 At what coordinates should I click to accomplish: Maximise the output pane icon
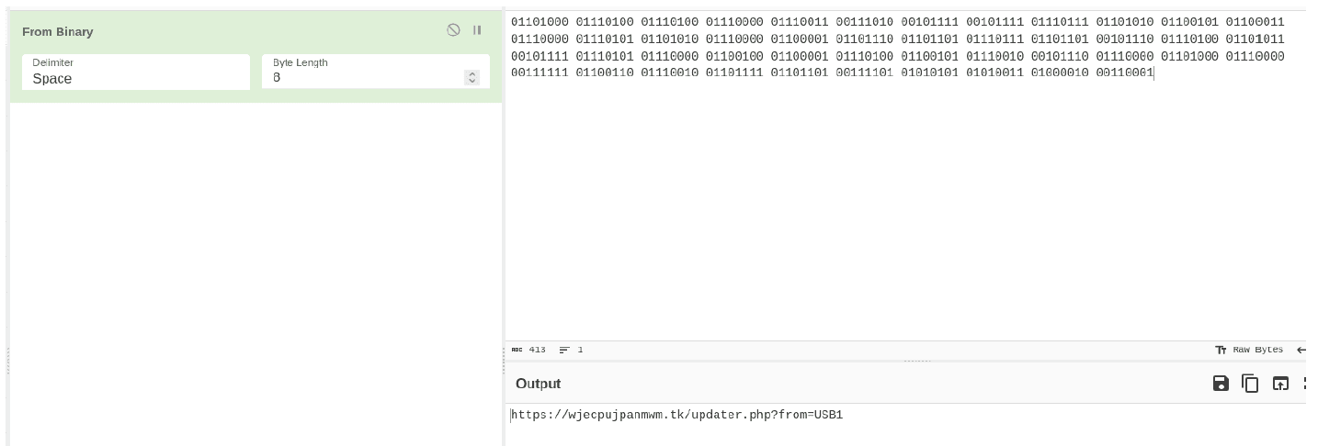click(1305, 384)
